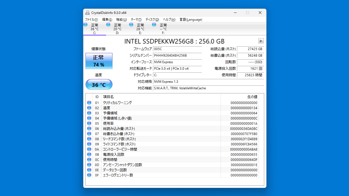Click status orb for 電源投入回数 row 0B
The width and height of the screenshot is (349, 196).
point(89,154)
